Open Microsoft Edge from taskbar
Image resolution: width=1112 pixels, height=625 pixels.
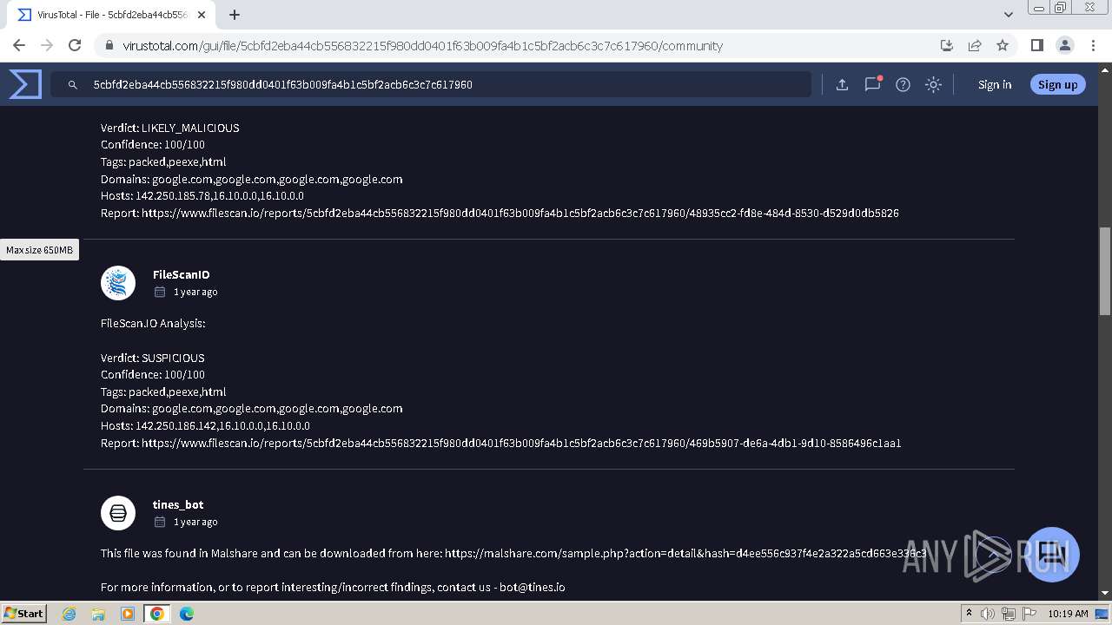coord(187,614)
